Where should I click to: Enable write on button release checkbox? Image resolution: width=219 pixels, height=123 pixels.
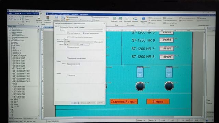(68, 58)
